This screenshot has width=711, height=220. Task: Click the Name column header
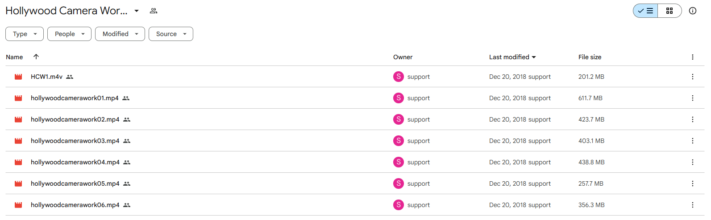click(14, 57)
